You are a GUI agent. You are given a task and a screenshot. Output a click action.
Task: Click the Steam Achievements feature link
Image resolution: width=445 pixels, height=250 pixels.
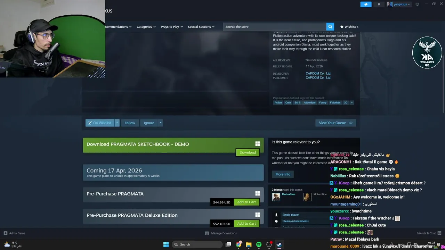point(296,221)
